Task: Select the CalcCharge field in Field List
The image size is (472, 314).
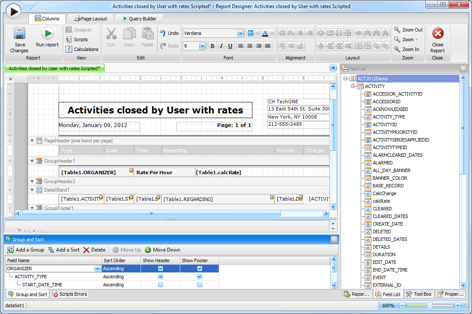Action: 384,193
